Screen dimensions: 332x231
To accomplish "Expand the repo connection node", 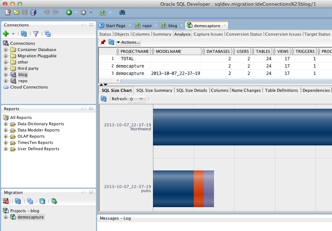I will 6,81.
